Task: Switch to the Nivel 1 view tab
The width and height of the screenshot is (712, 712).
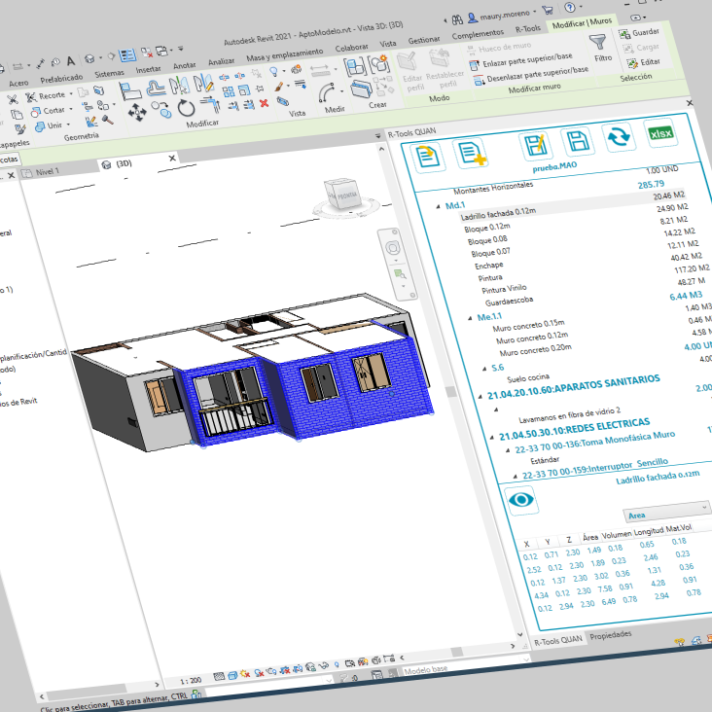Action: tap(47, 172)
